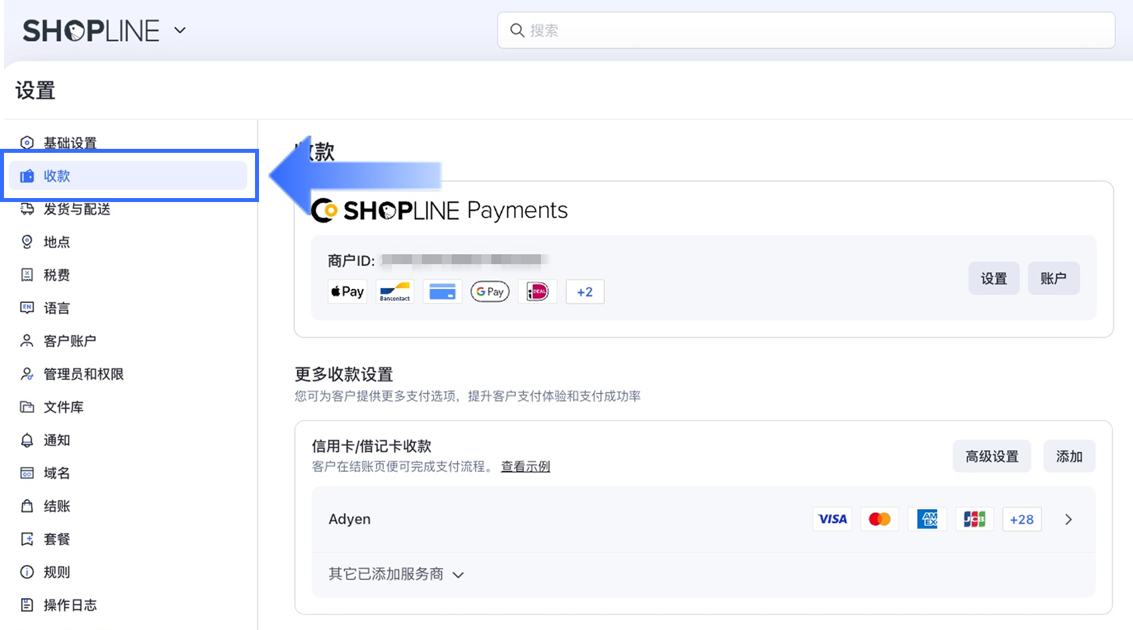Show the +28 more card brands
This screenshot has width=1133, height=630.
click(x=1021, y=519)
